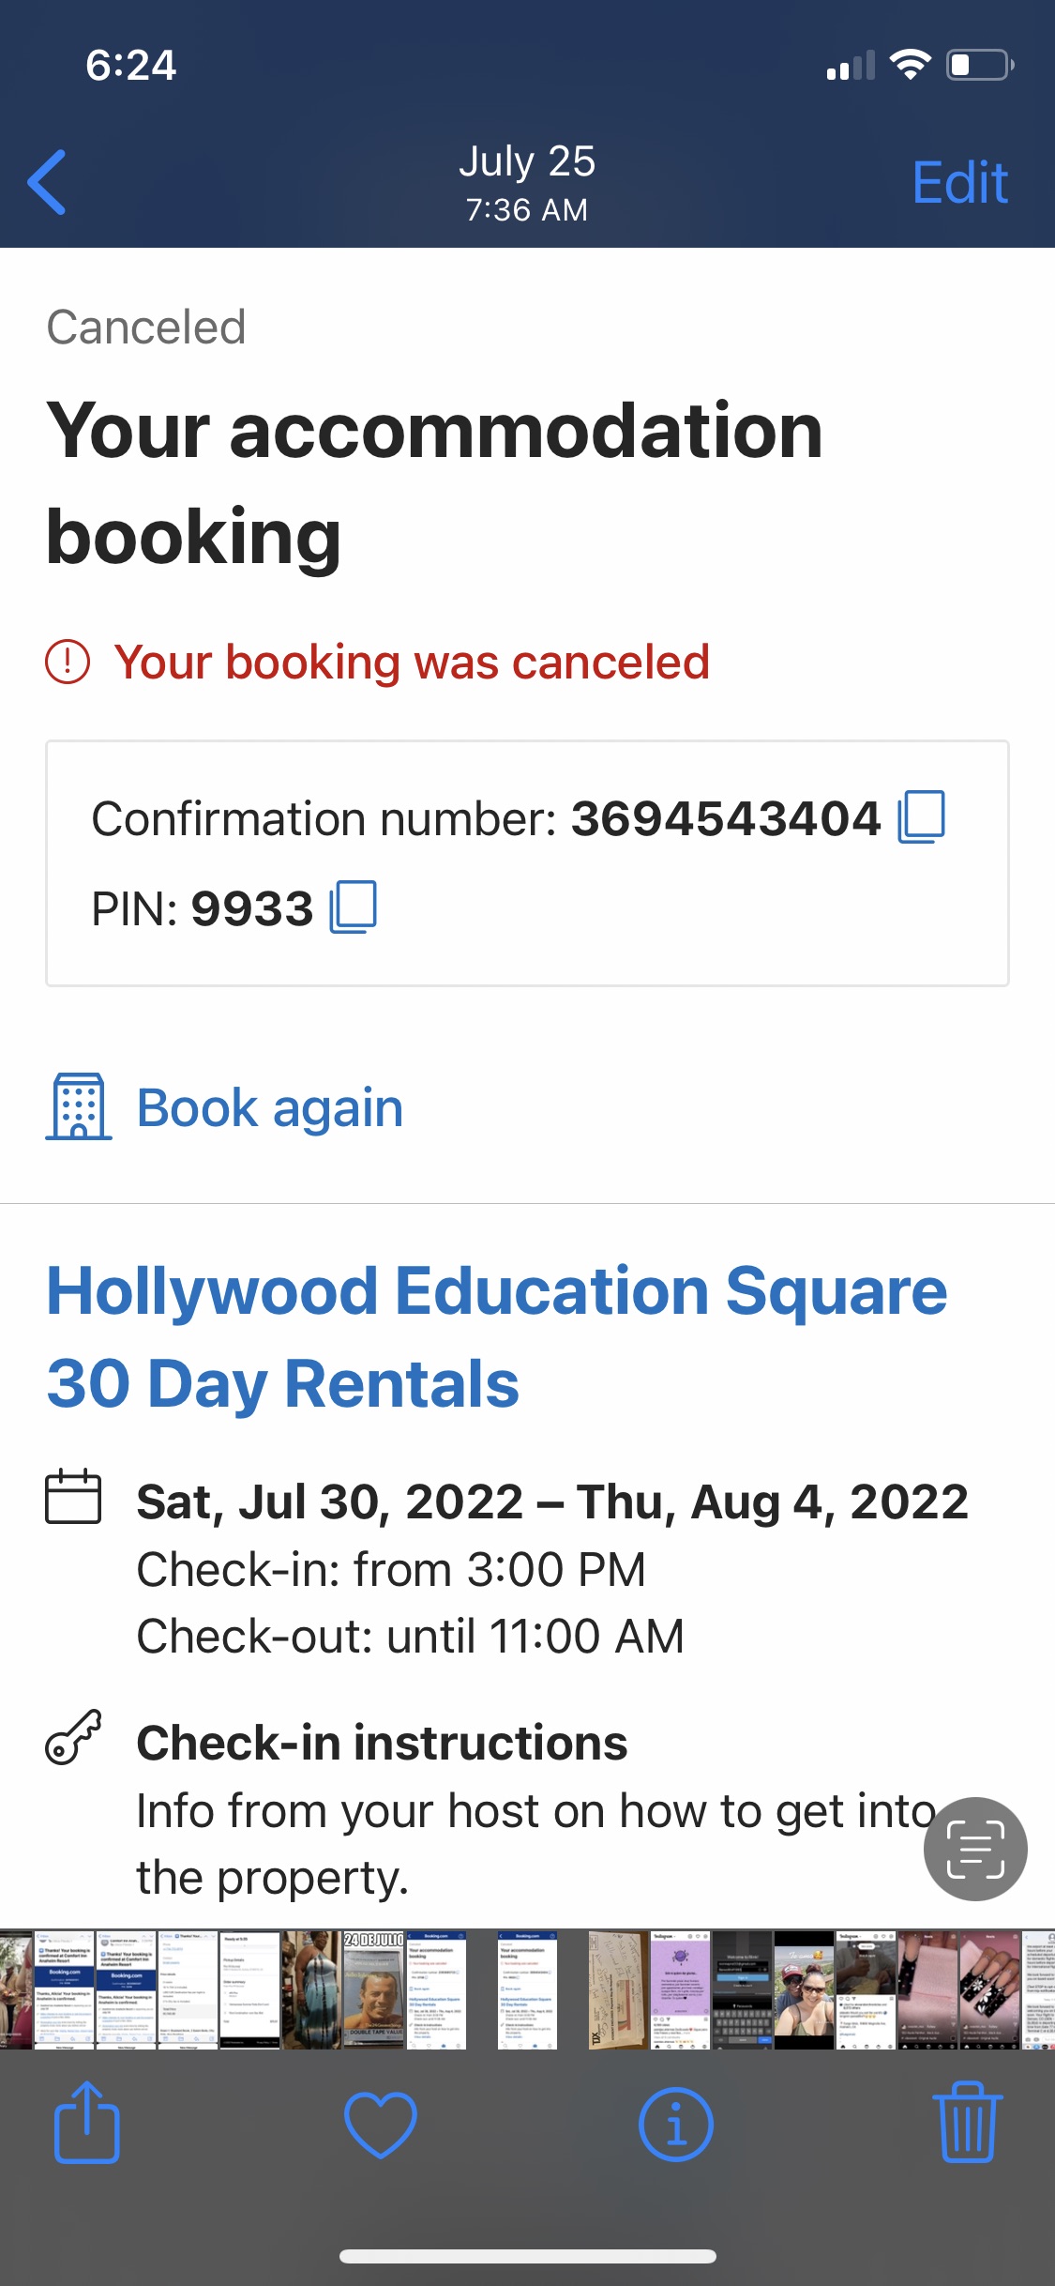The width and height of the screenshot is (1055, 2286).
Task: Tap the key icon for check-in instructions
Action: tap(73, 1738)
